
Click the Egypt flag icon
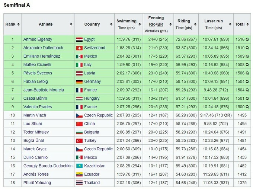tap(79, 39)
